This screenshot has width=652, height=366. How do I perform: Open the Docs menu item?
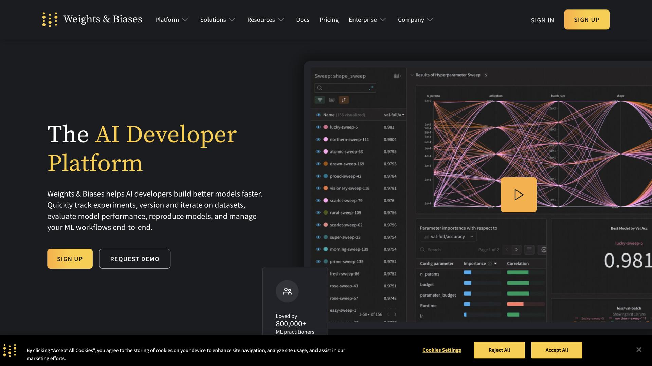point(303,20)
